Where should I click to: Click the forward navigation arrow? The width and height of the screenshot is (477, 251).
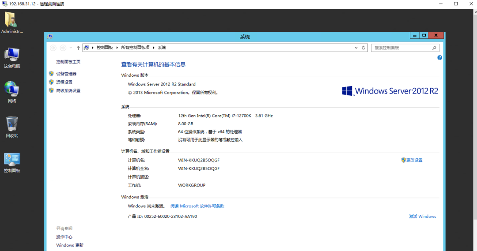[x=63, y=48]
